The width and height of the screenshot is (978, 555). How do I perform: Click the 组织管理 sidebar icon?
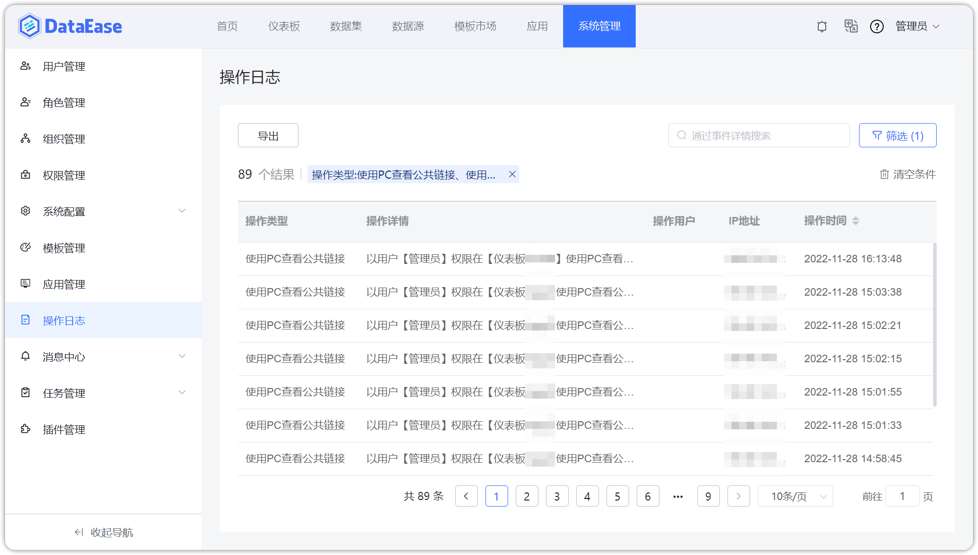26,139
